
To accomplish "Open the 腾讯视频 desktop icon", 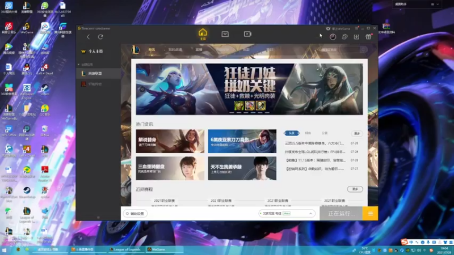I will [x=9, y=49].
